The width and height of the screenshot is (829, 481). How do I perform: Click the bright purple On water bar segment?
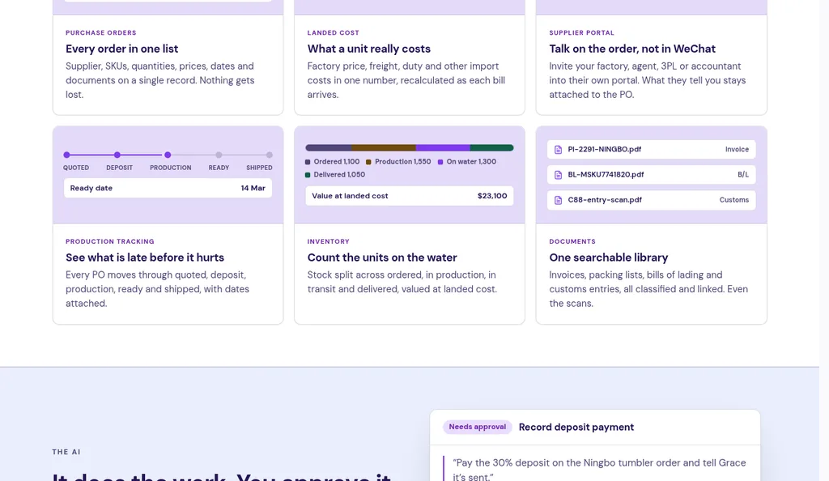click(x=443, y=148)
